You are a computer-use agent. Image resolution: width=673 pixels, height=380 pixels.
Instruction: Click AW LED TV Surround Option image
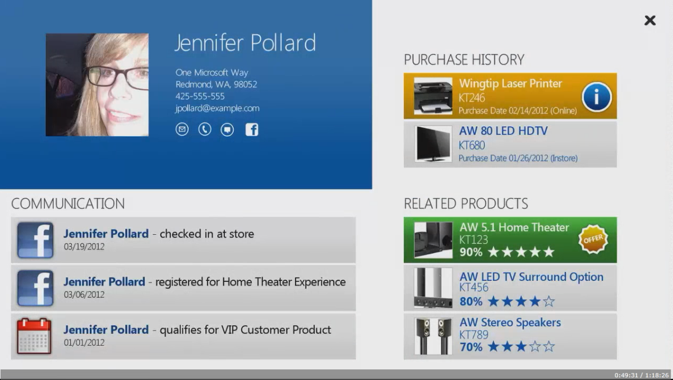(x=433, y=288)
